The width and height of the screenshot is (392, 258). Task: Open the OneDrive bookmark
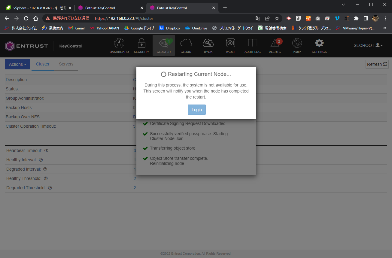tap(196, 28)
